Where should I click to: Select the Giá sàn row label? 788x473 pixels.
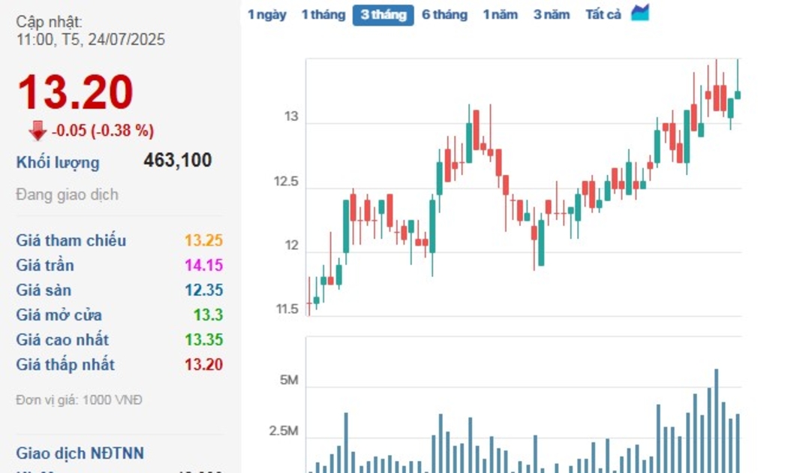[x=44, y=290]
